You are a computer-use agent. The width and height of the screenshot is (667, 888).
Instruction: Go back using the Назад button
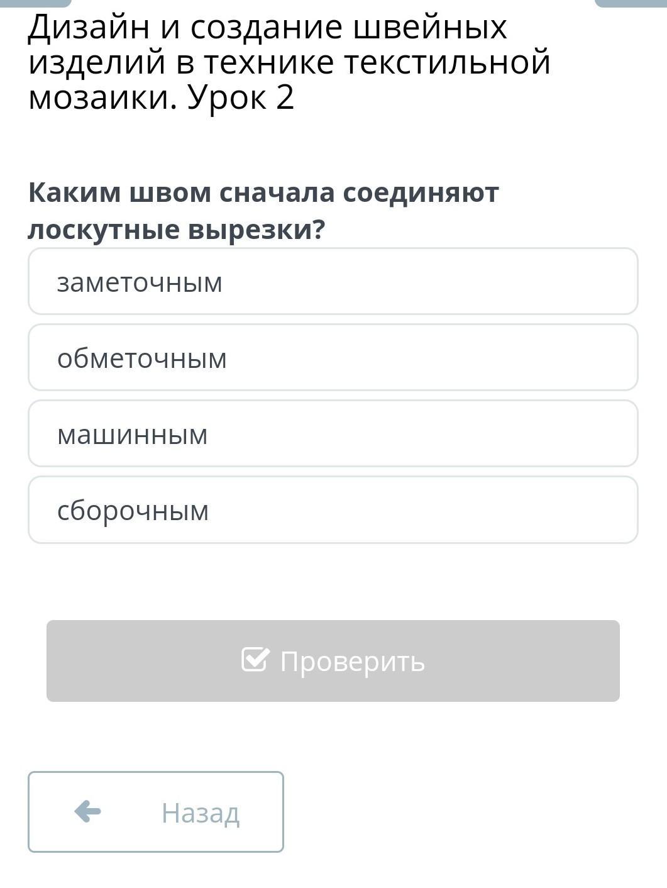coord(156,811)
